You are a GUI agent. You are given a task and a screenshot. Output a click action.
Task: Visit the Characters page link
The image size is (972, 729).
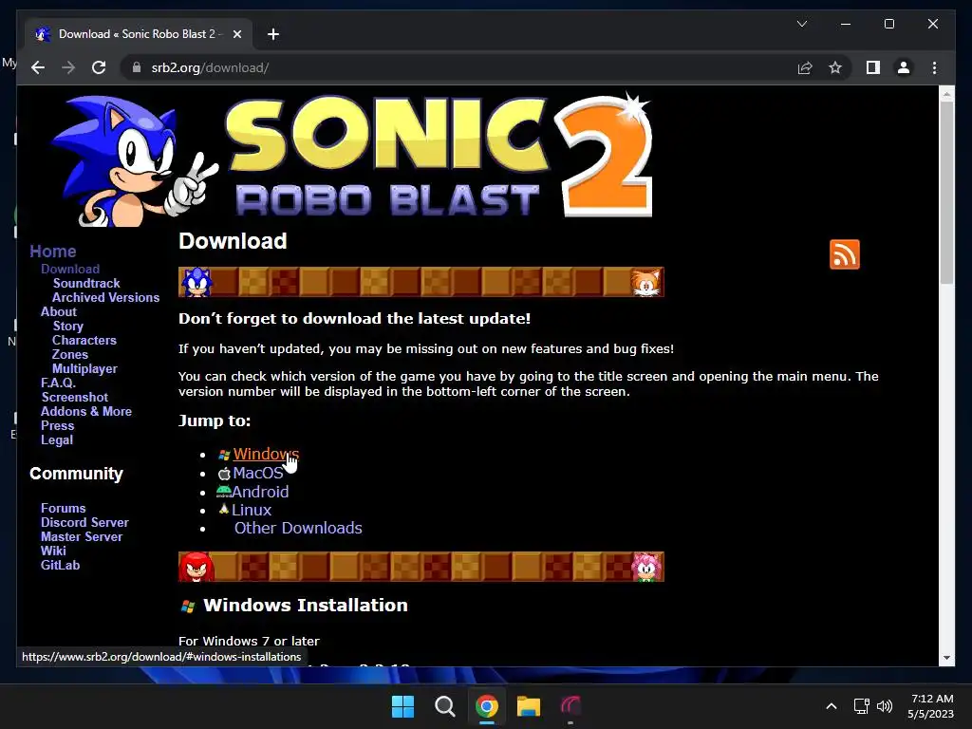tap(84, 341)
